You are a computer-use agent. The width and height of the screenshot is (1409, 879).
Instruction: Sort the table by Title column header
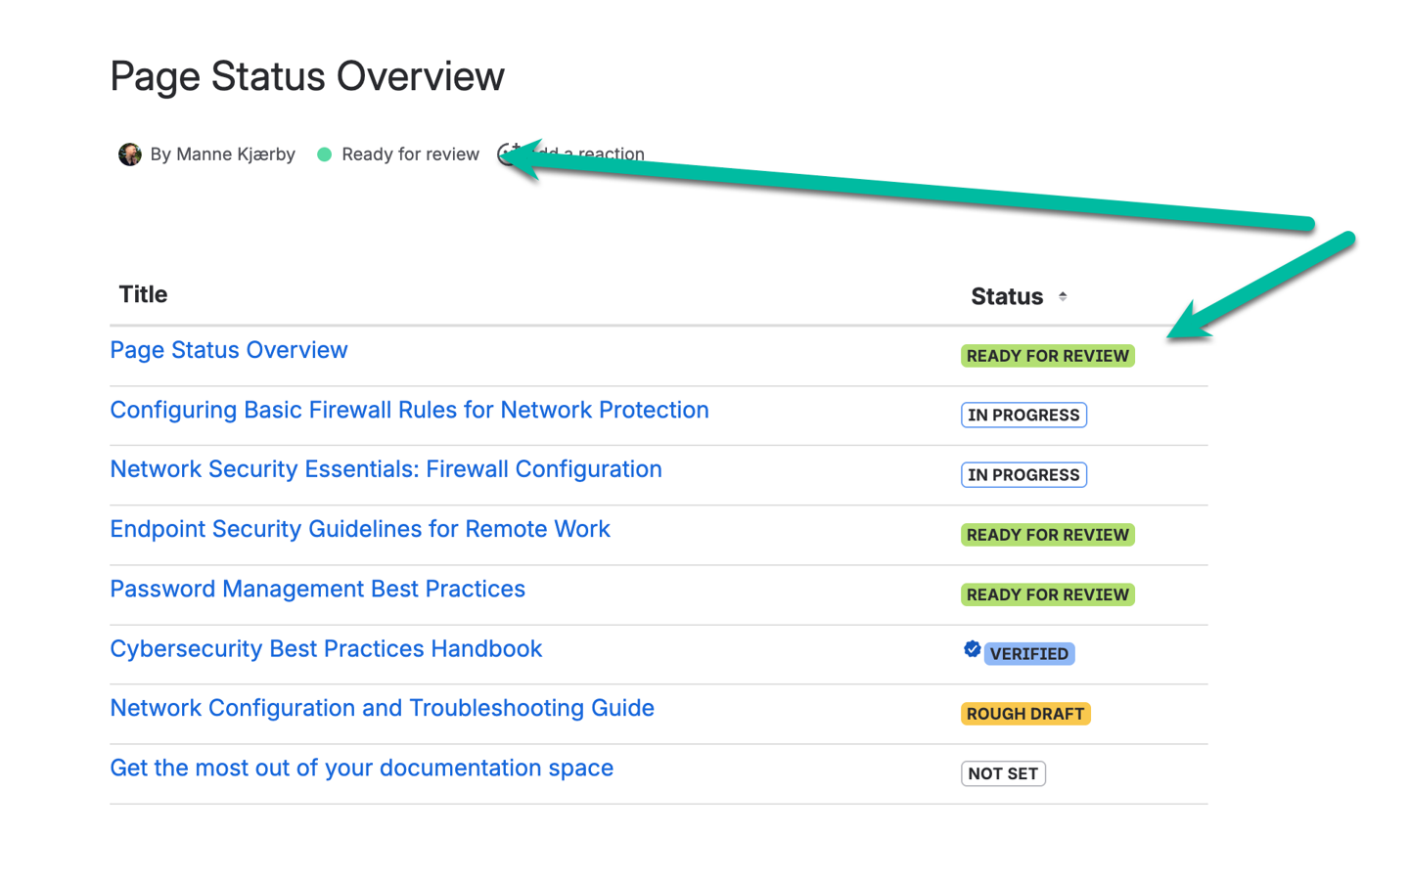click(143, 294)
